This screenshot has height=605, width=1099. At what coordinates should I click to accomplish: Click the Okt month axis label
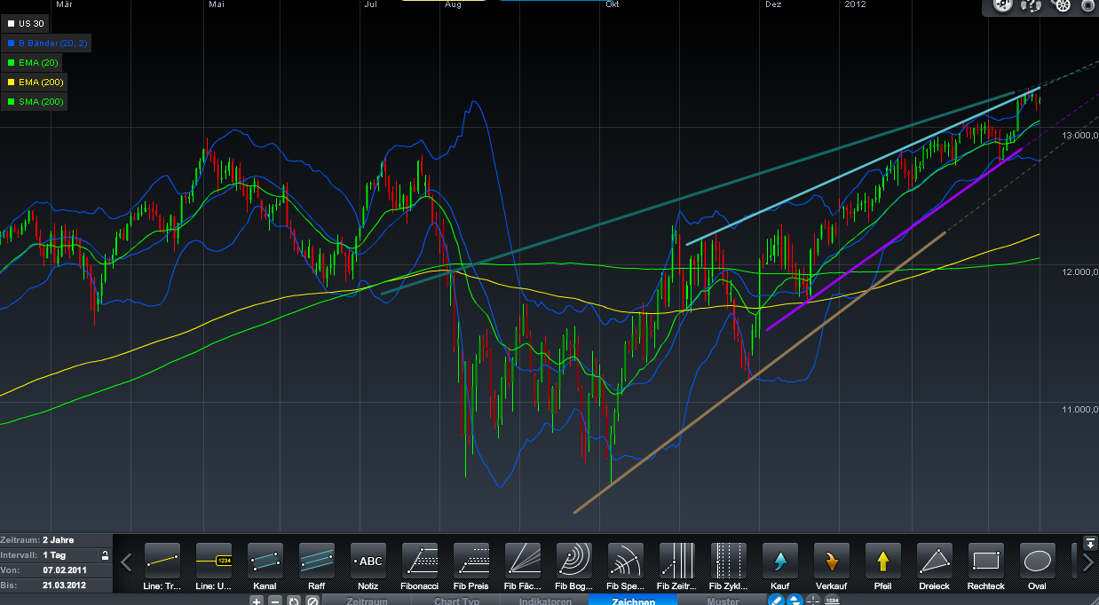tap(613, 5)
